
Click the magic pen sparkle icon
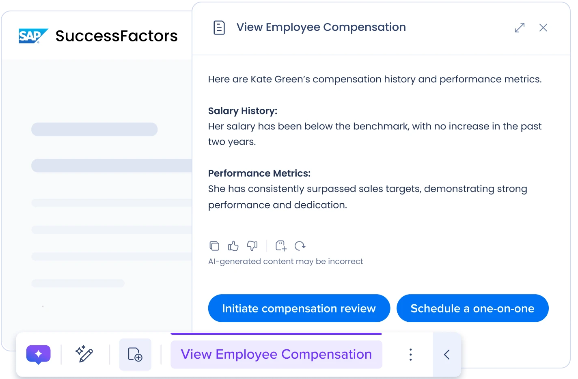pyautogui.click(x=84, y=354)
